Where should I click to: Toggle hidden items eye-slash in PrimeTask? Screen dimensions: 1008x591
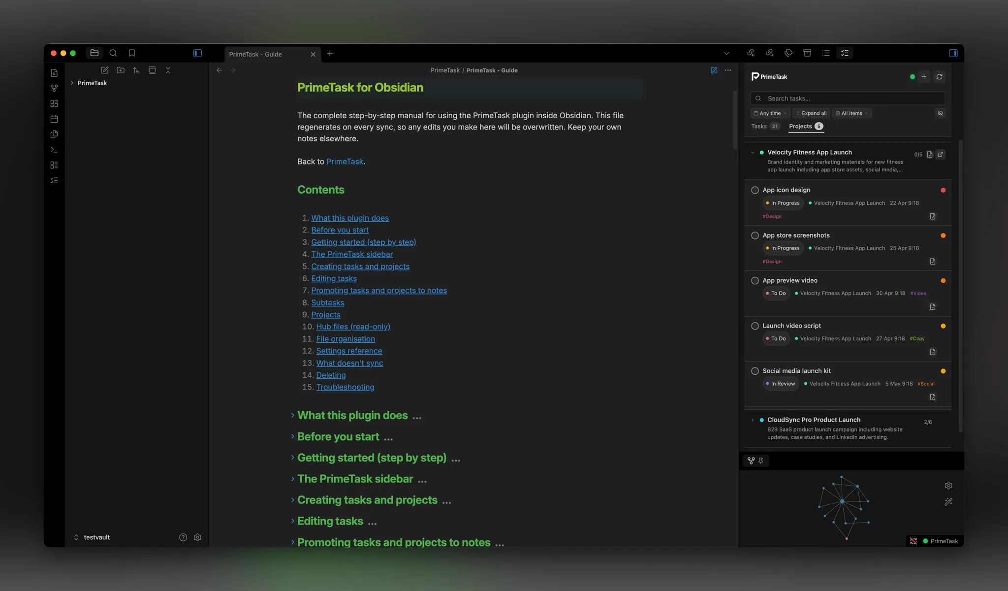pos(940,113)
